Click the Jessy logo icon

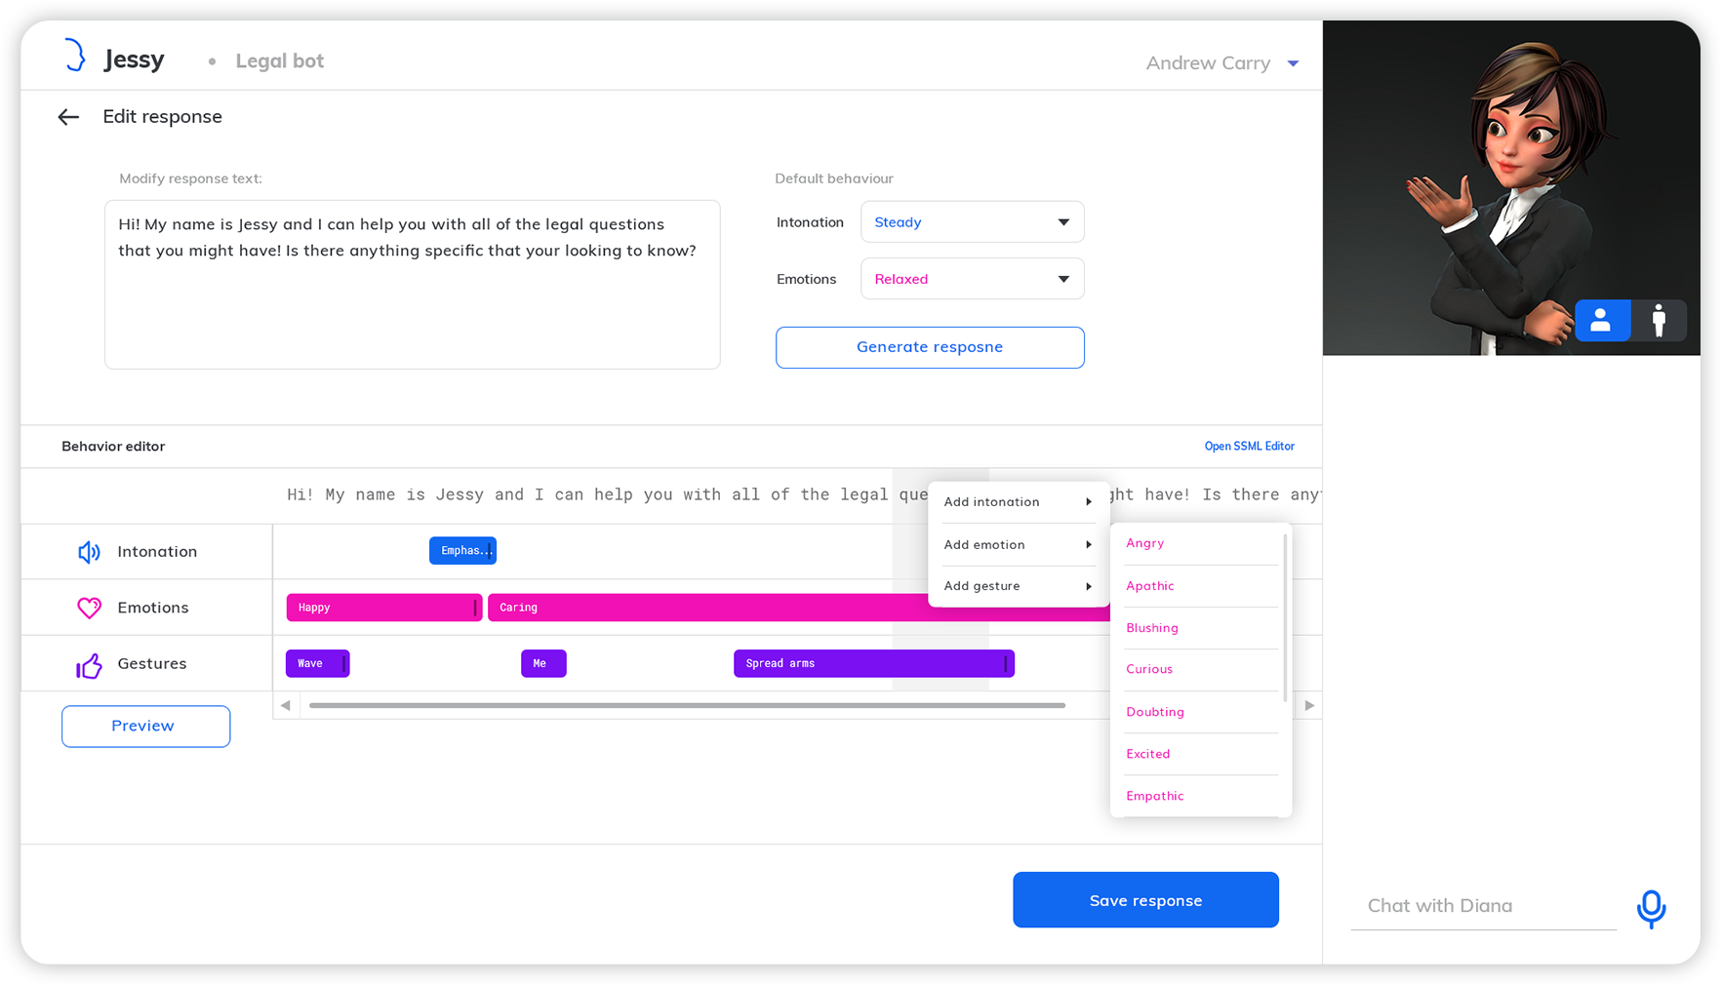(75, 56)
